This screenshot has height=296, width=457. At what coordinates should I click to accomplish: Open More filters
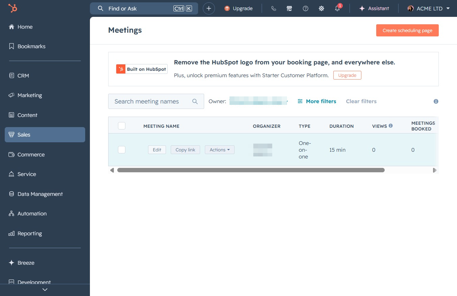(317, 101)
